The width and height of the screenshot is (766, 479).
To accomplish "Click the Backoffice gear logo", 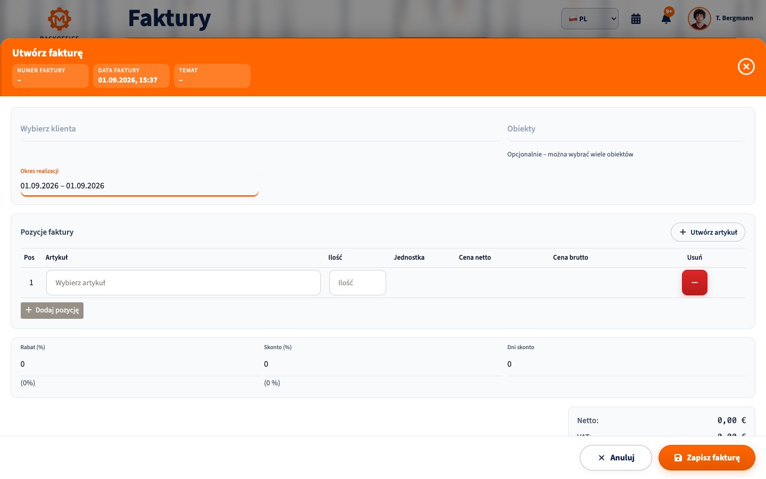I will click(60, 19).
